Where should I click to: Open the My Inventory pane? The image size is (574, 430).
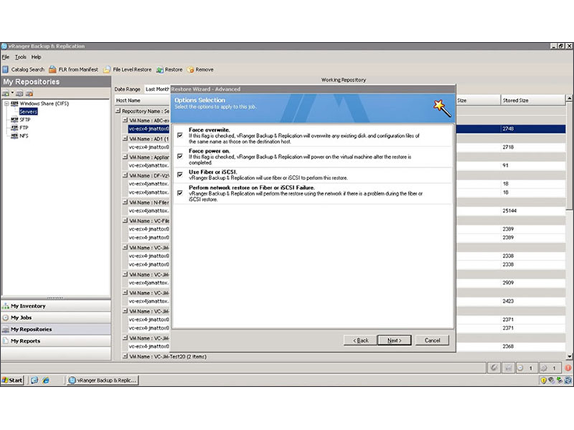(56, 306)
